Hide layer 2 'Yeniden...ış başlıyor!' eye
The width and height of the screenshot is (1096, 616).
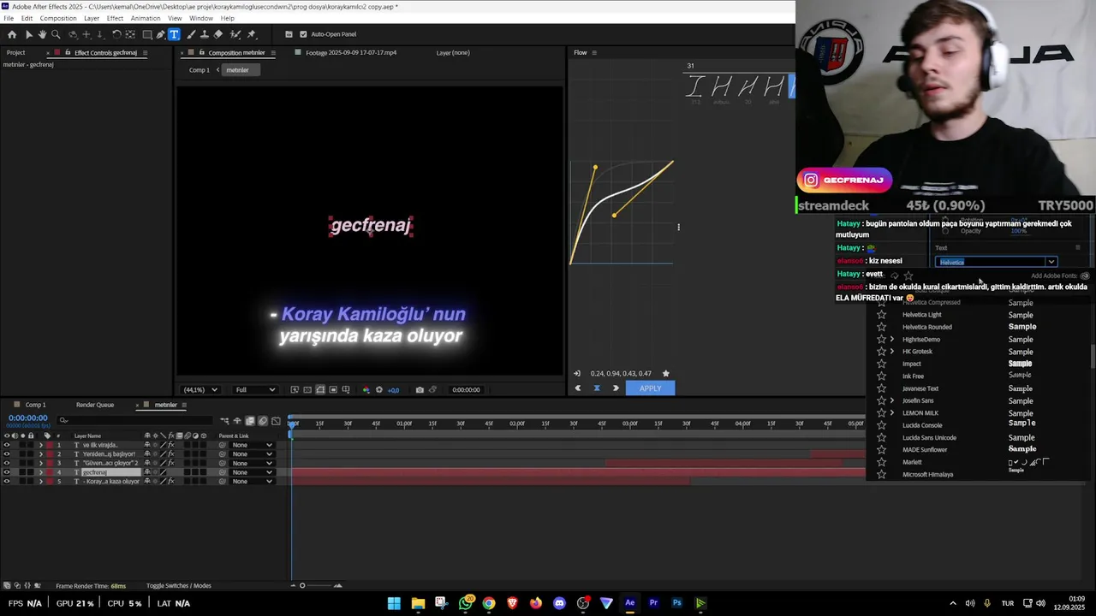point(7,454)
